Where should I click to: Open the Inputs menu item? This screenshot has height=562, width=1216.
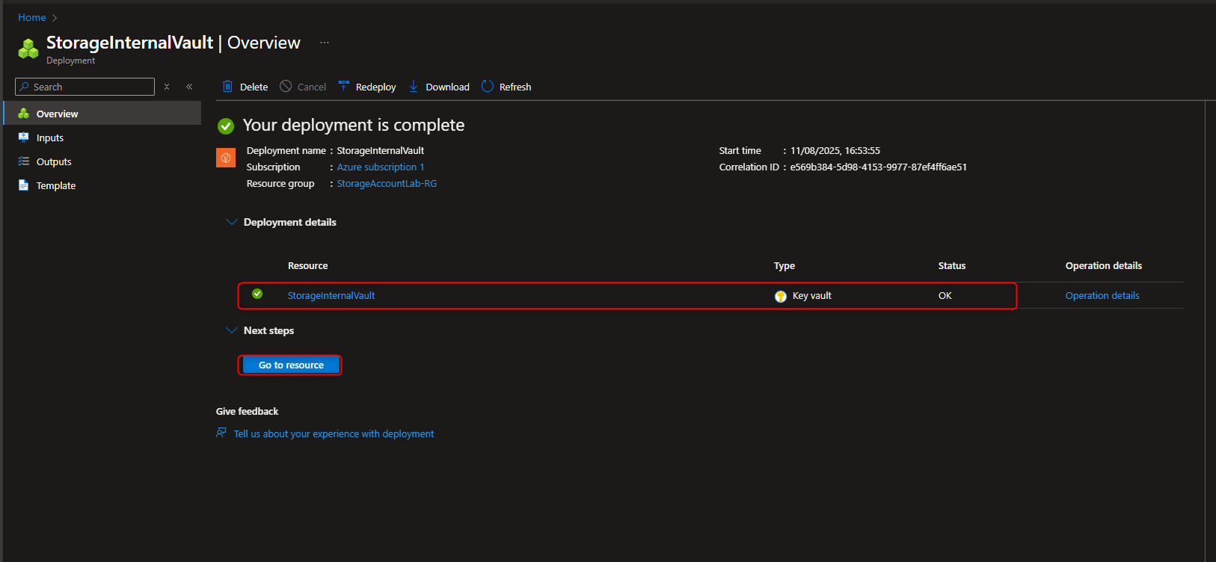pyautogui.click(x=102, y=138)
